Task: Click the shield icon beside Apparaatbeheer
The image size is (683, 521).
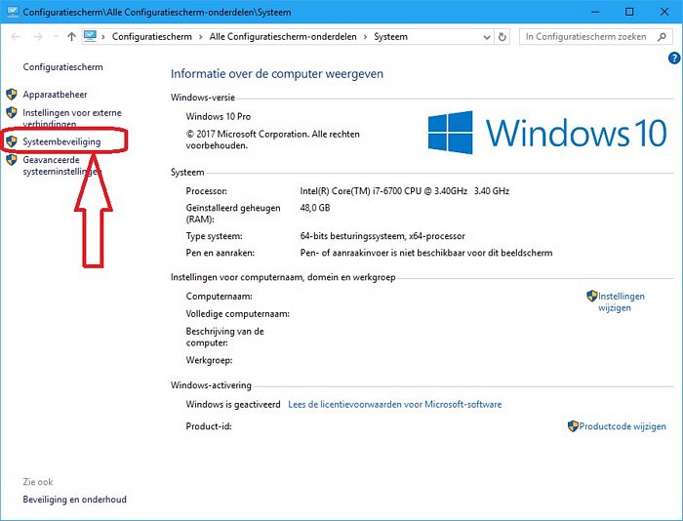Action: (12, 94)
